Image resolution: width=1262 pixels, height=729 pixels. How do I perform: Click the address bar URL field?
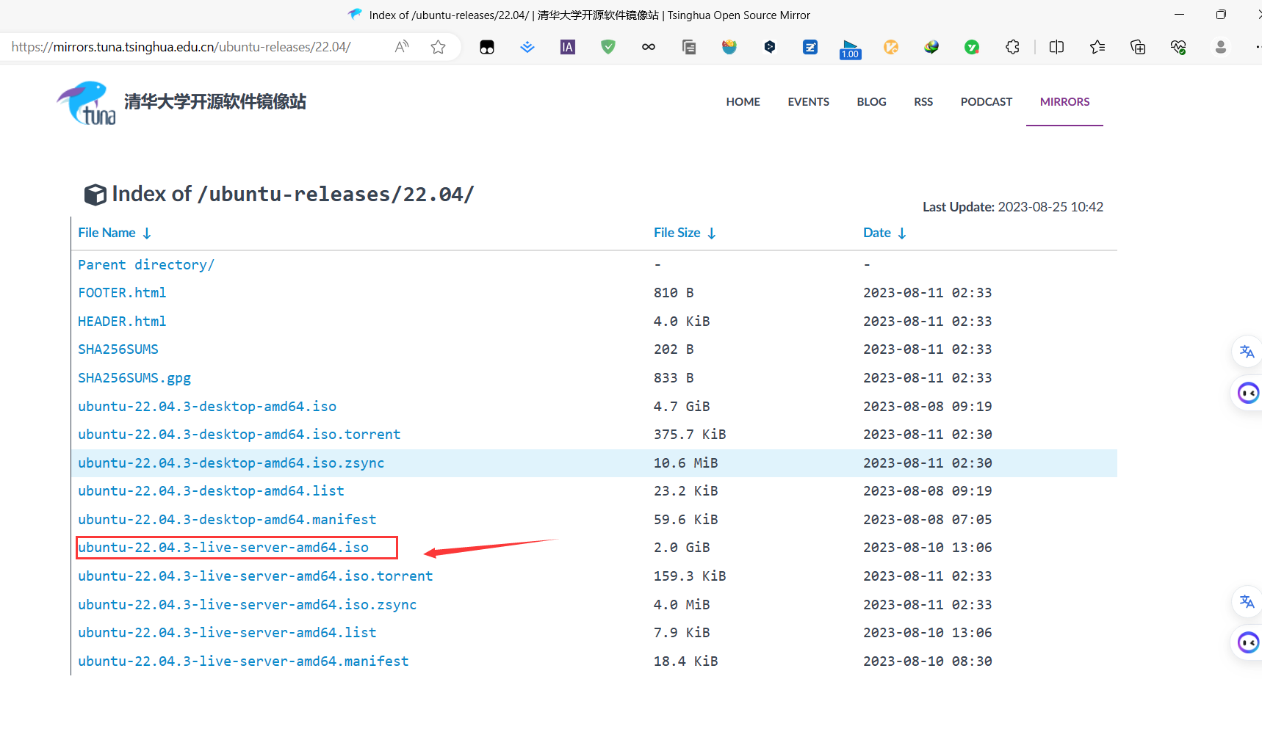(x=181, y=47)
